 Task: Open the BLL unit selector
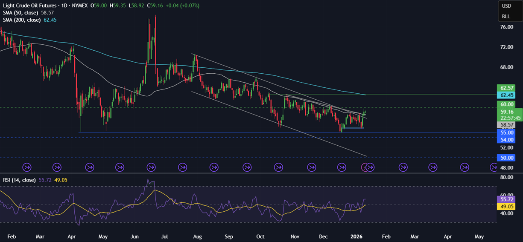506,16
